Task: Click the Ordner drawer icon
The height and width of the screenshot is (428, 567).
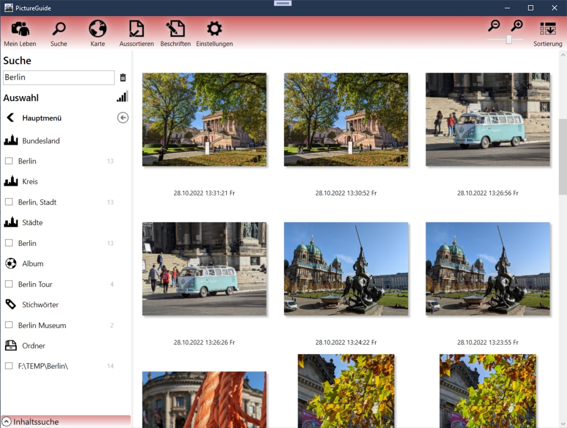Action: click(x=11, y=345)
